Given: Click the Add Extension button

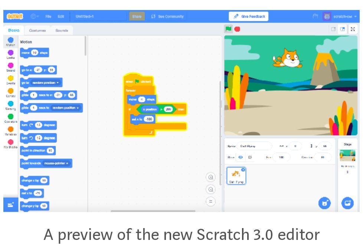Looking at the screenshot, I should (x=11, y=205).
